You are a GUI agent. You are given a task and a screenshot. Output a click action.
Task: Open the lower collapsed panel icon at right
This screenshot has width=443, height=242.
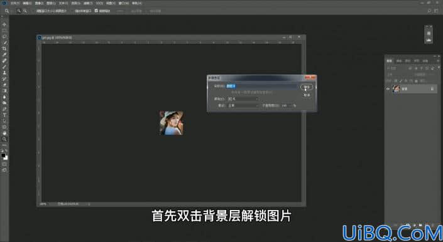[429, 40]
